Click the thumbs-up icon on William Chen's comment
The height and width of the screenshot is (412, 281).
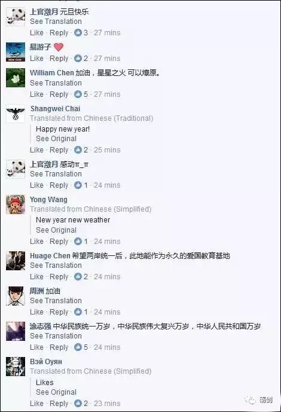(78, 94)
